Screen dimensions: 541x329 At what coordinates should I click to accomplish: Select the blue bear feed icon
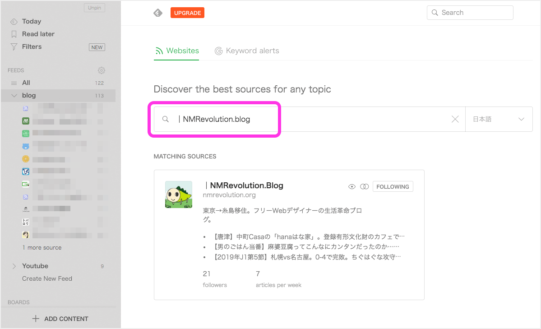[26, 146]
